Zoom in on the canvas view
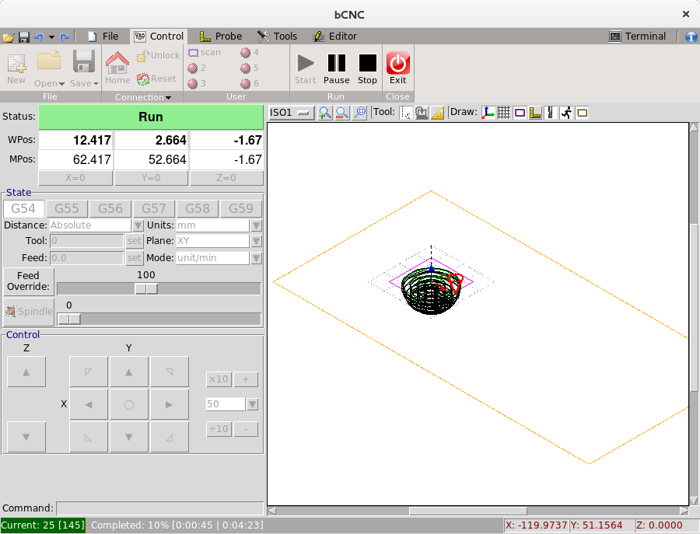 324,113
